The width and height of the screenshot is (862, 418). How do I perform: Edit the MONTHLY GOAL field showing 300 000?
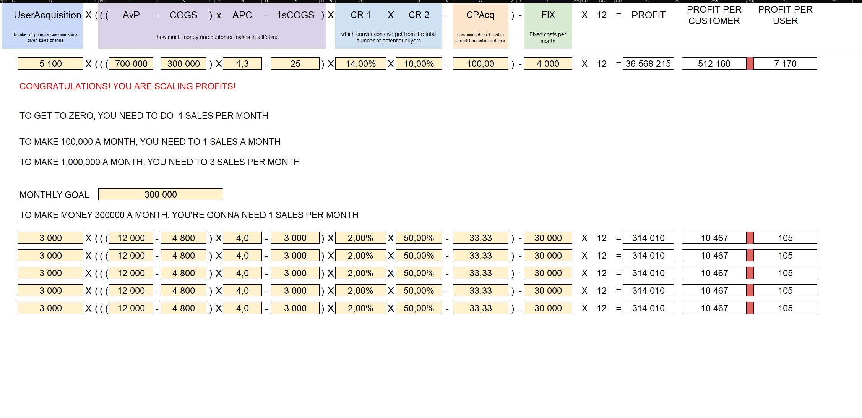(x=160, y=194)
